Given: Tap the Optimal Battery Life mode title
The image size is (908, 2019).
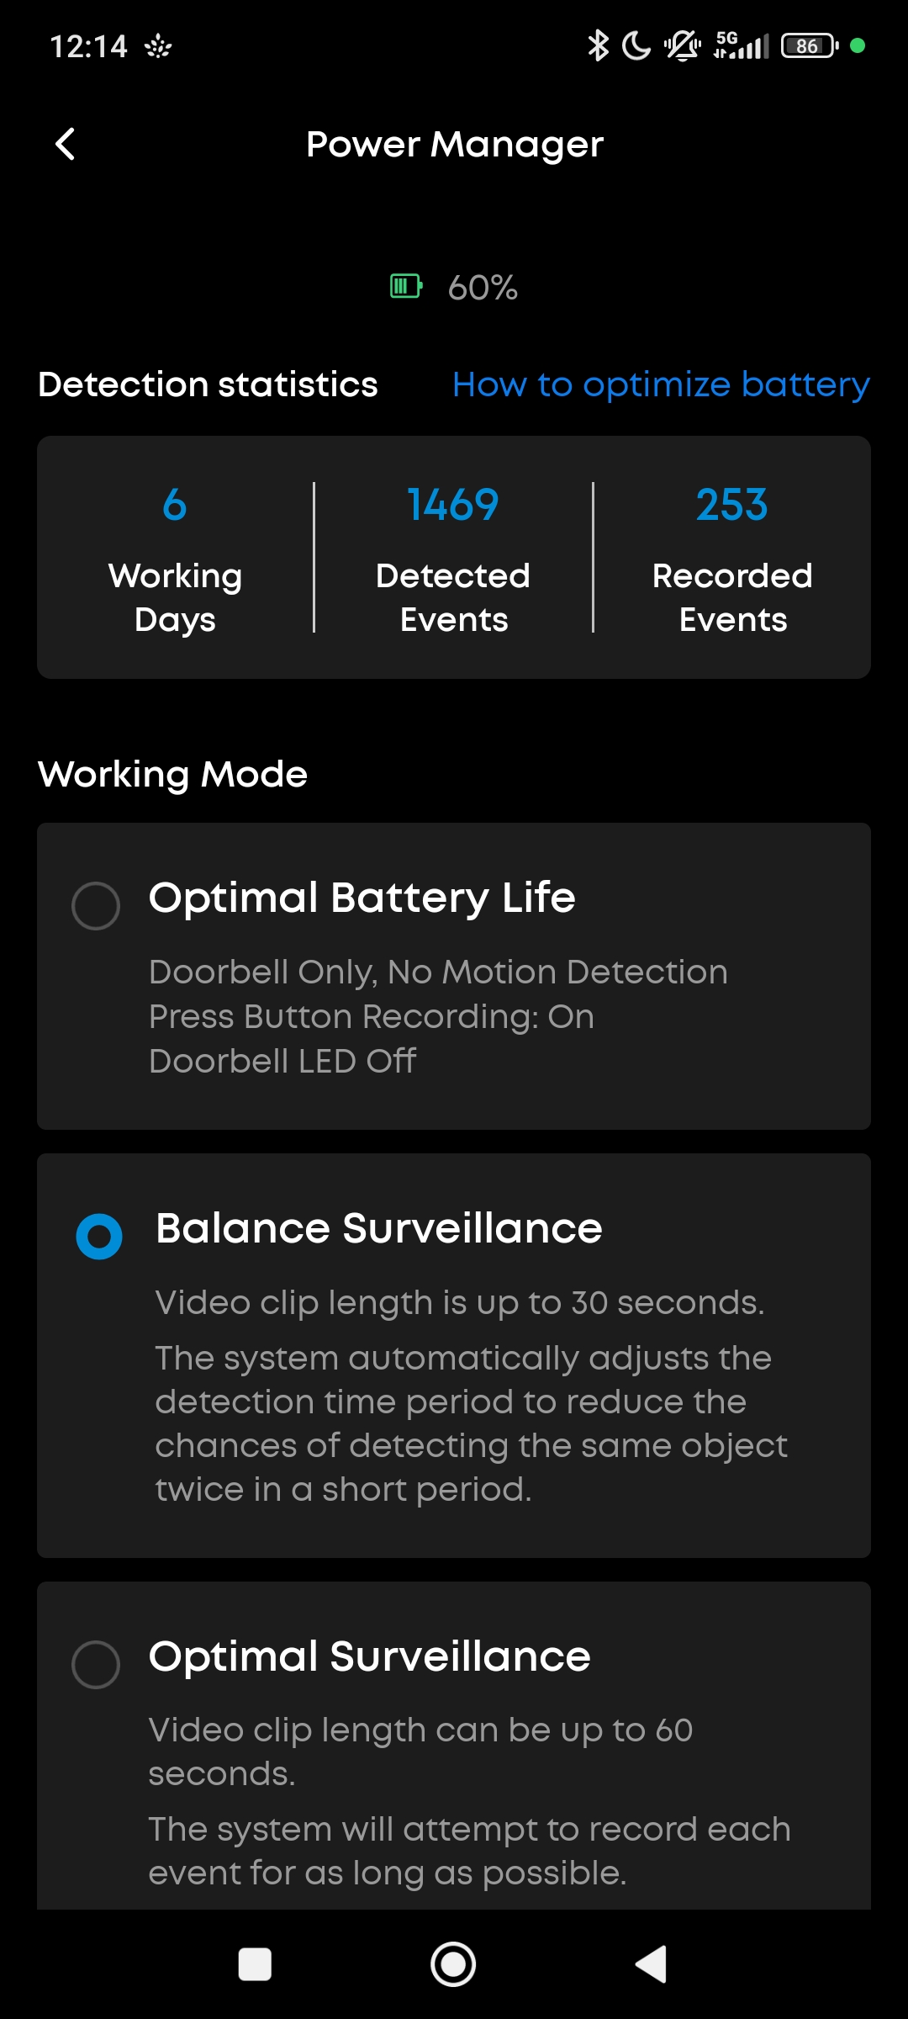Looking at the screenshot, I should point(362,898).
